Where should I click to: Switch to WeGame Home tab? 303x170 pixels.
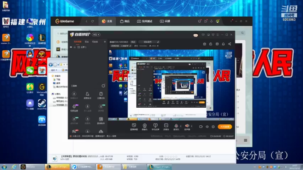coord(107,21)
